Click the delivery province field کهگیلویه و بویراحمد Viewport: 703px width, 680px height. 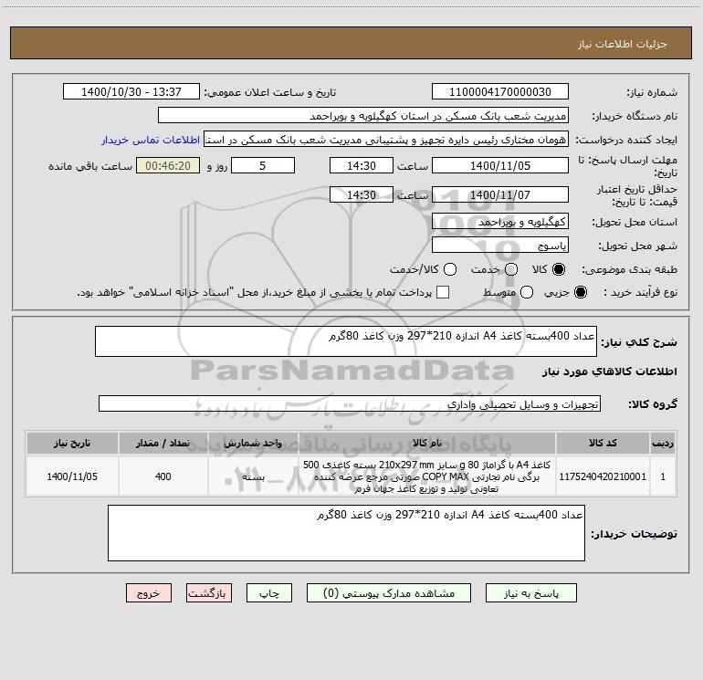(500, 221)
